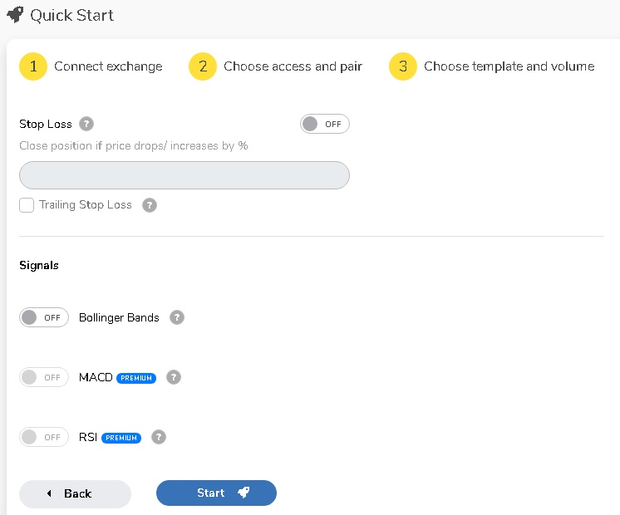Screen dimensions: 620x515
Task: Click the Stop Loss percentage input field
Action: [185, 175]
